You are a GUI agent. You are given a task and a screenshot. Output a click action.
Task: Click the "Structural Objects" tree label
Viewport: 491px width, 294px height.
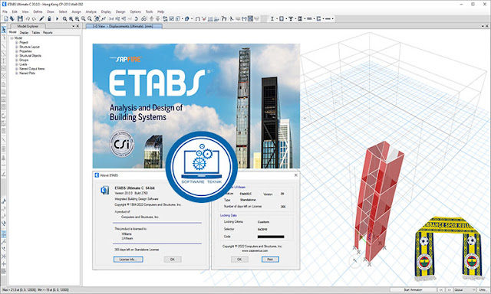pos(30,55)
